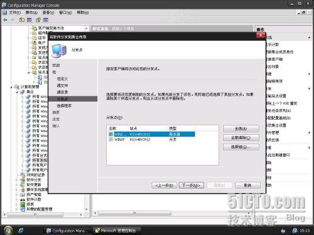Select the 所有系统 collection icon
The image size is (314, 235).
[x=28, y=160]
